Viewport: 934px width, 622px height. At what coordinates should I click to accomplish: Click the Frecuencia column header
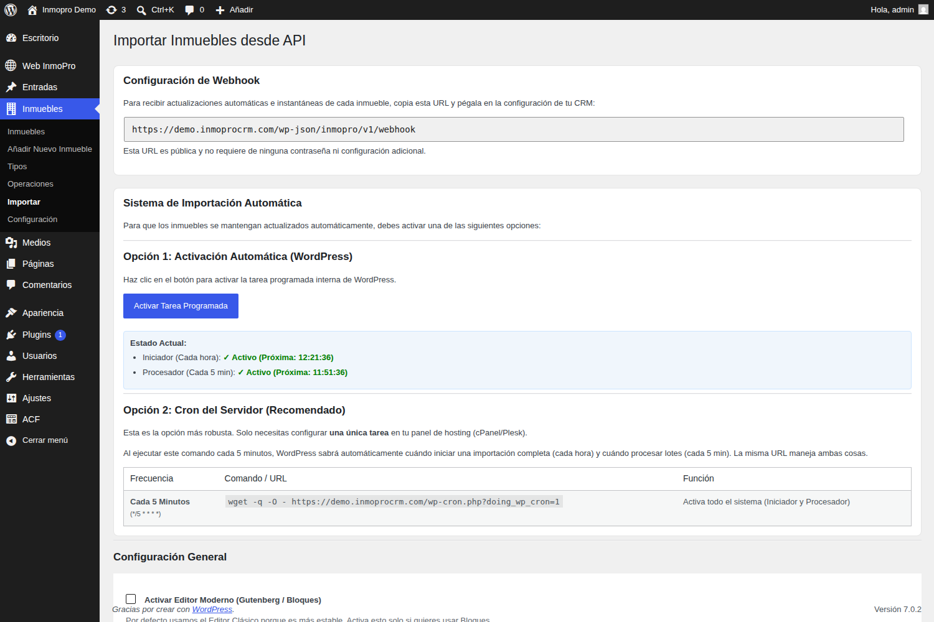[151, 478]
